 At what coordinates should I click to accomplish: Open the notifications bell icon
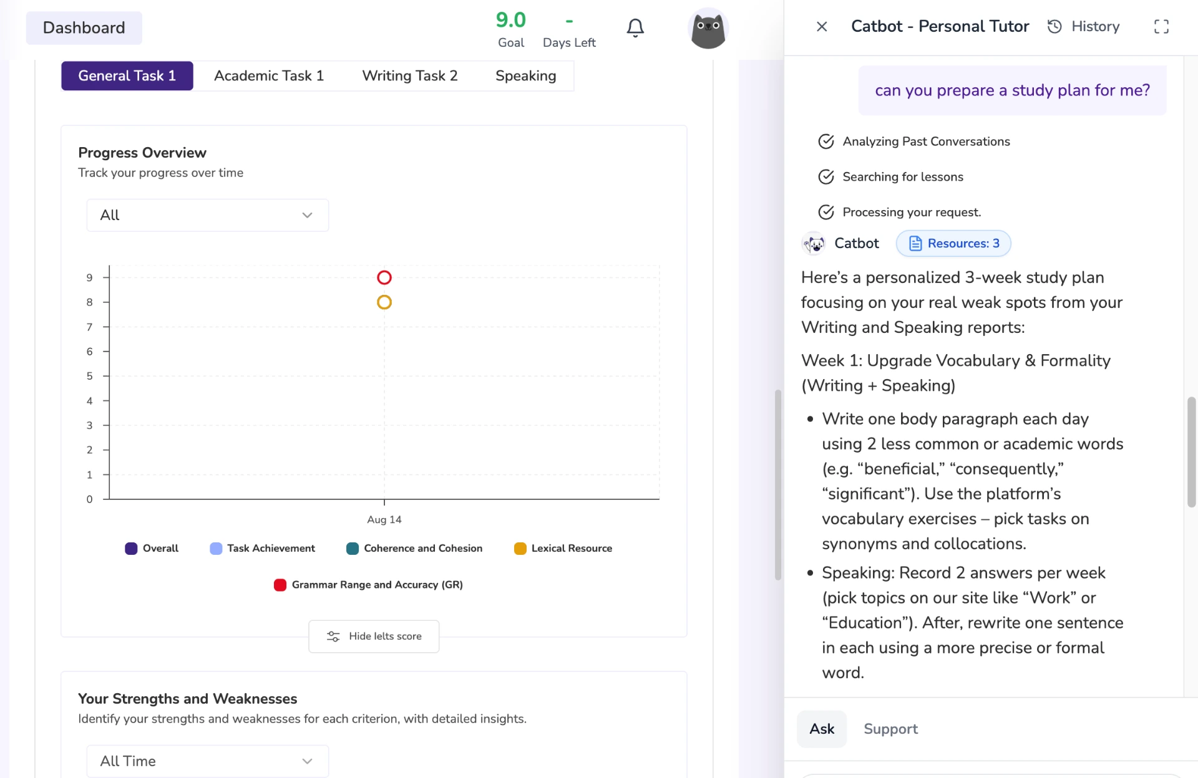point(635,27)
